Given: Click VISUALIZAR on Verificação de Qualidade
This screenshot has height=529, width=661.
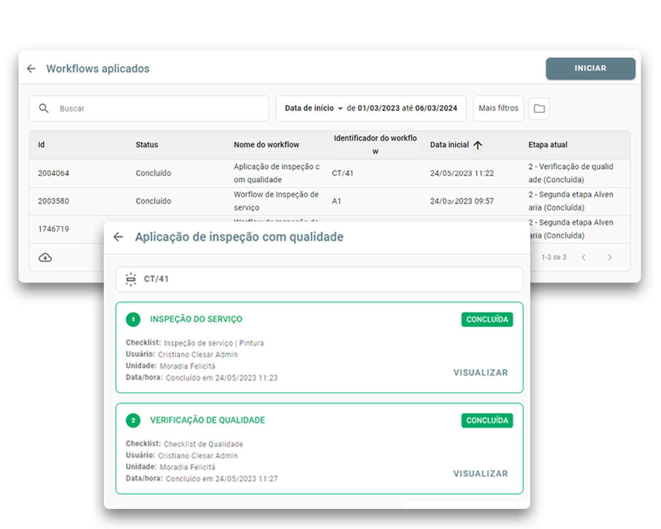Looking at the screenshot, I should 480,473.
